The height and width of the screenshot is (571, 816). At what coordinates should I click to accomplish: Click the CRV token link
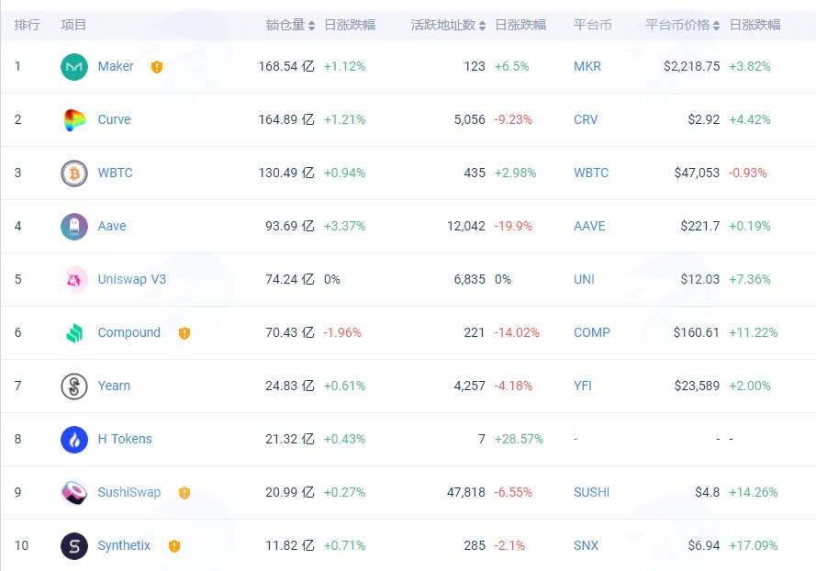[x=586, y=119]
